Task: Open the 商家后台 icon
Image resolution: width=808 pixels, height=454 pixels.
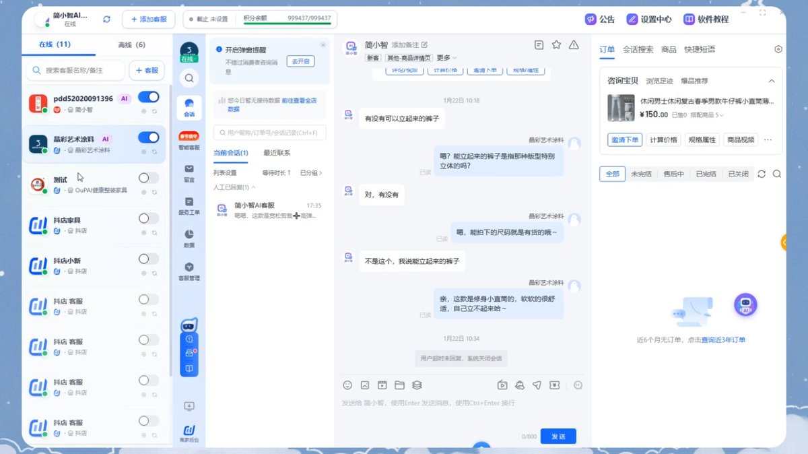Action: (x=189, y=433)
